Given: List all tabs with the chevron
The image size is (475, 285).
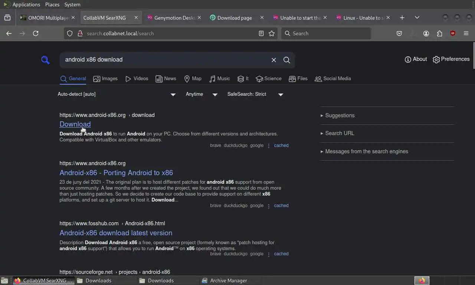Looking at the screenshot, I should (x=417, y=18).
